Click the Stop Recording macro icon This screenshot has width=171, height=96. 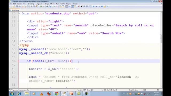click(x=81, y=6)
